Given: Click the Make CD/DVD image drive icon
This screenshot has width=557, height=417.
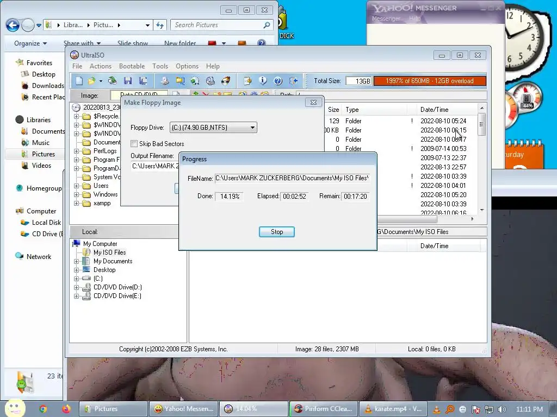Looking at the screenshot, I should click(x=164, y=81).
